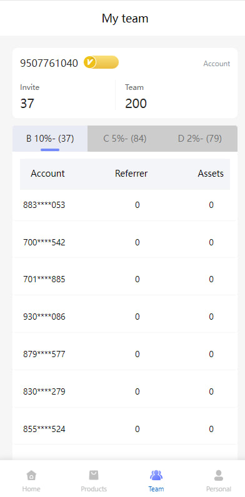Open the Personal profile icon

pyautogui.click(x=218, y=475)
